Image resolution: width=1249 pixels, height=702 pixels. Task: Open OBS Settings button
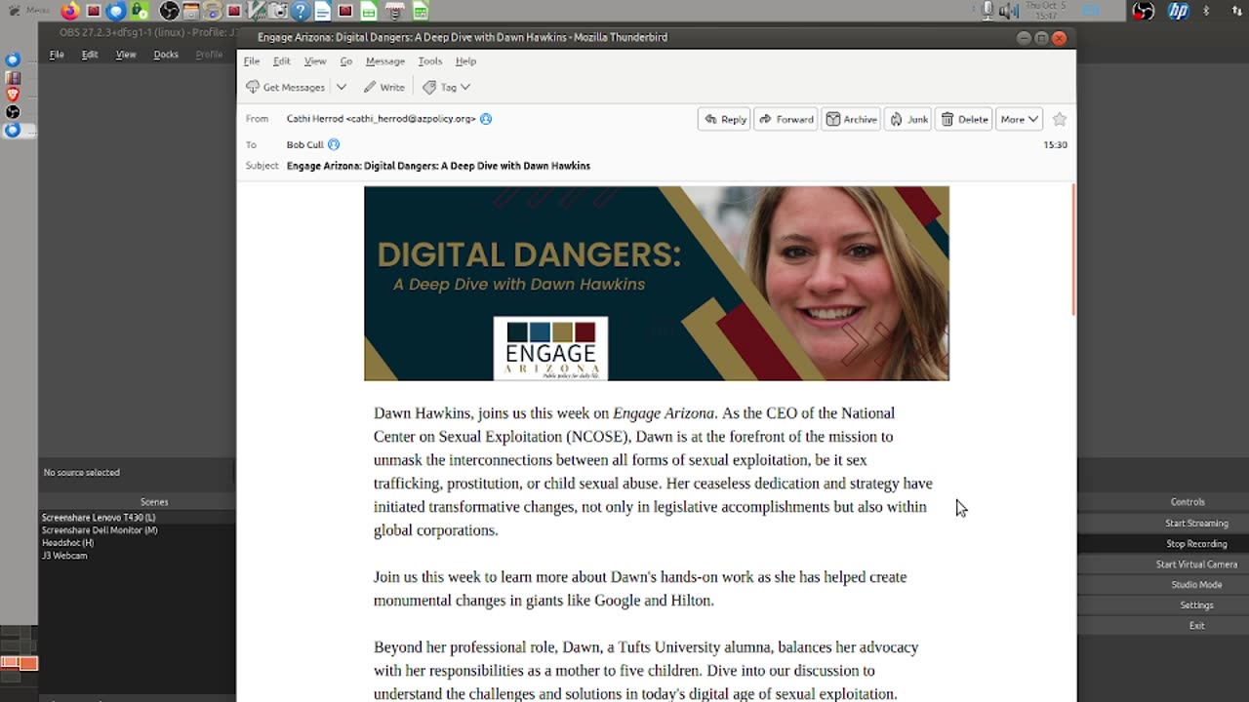[1196, 605]
